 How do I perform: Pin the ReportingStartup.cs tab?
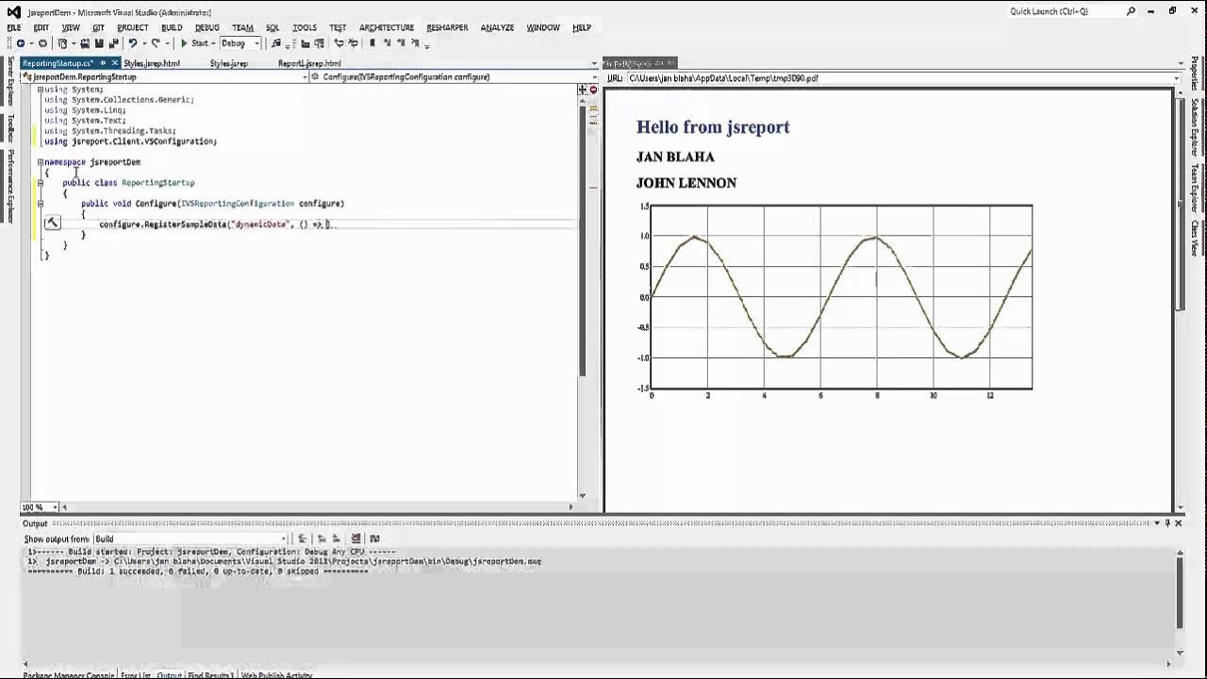pyautogui.click(x=103, y=63)
